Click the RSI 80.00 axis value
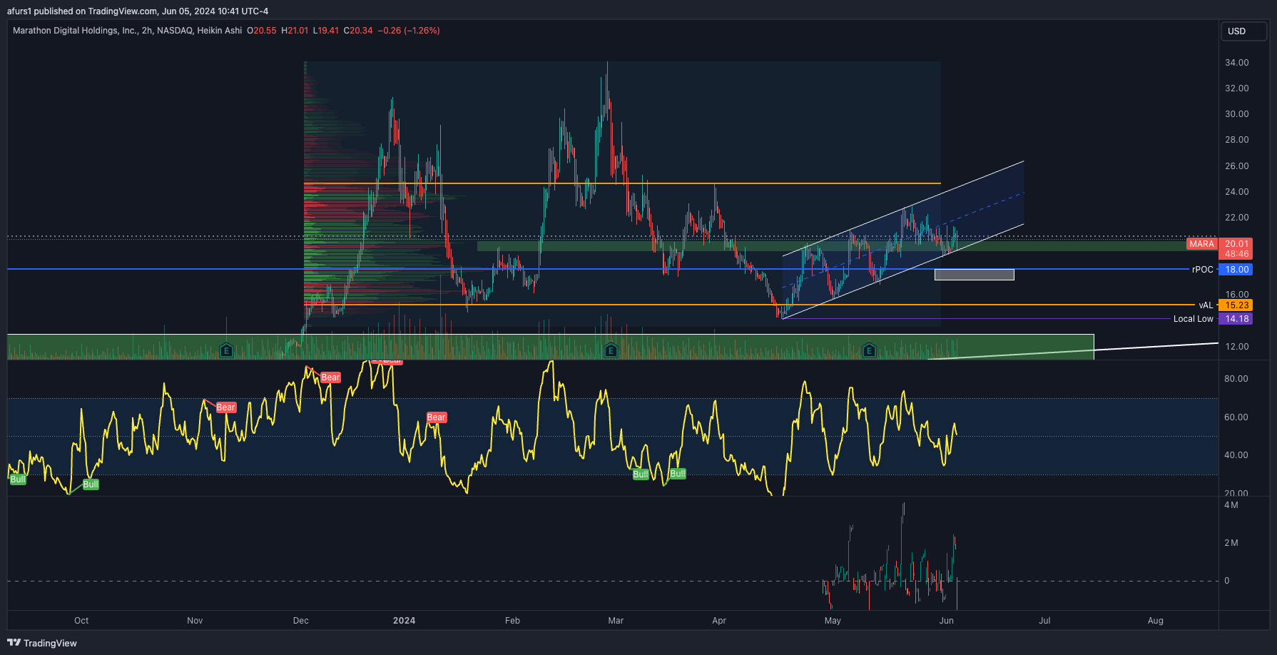Viewport: 1277px width, 655px height. [1236, 379]
